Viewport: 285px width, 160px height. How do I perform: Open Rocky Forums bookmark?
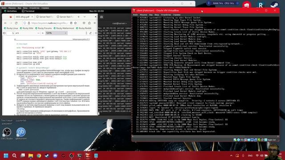tap(44, 28)
